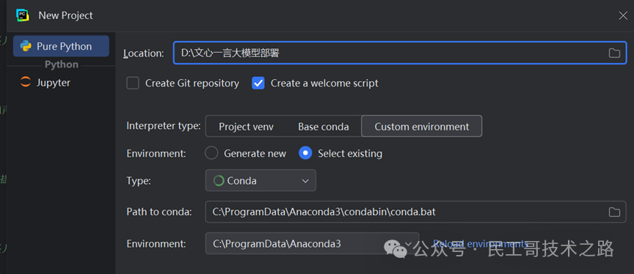The image size is (634, 274).
Task: Click the Jupyter icon in sidebar
Action: [26, 82]
